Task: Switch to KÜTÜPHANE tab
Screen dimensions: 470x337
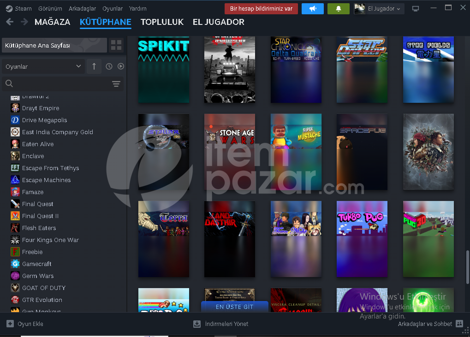Action: (106, 22)
